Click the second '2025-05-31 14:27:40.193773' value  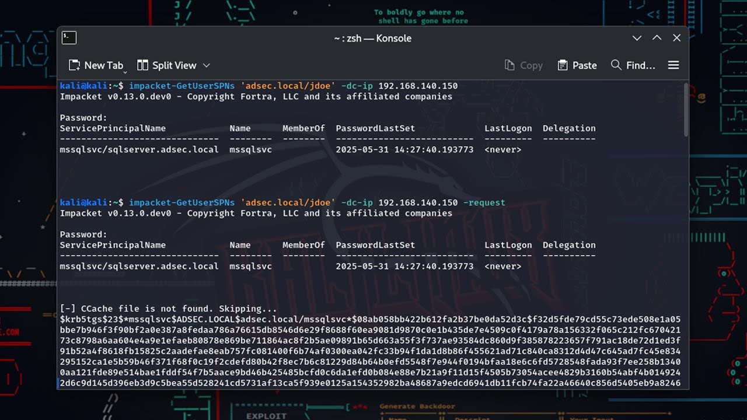tap(404, 266)
